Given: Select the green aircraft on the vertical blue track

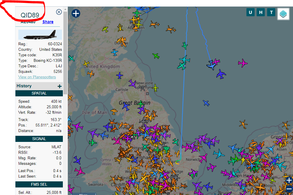Looking at the screenshot, I should coord(185,46).
